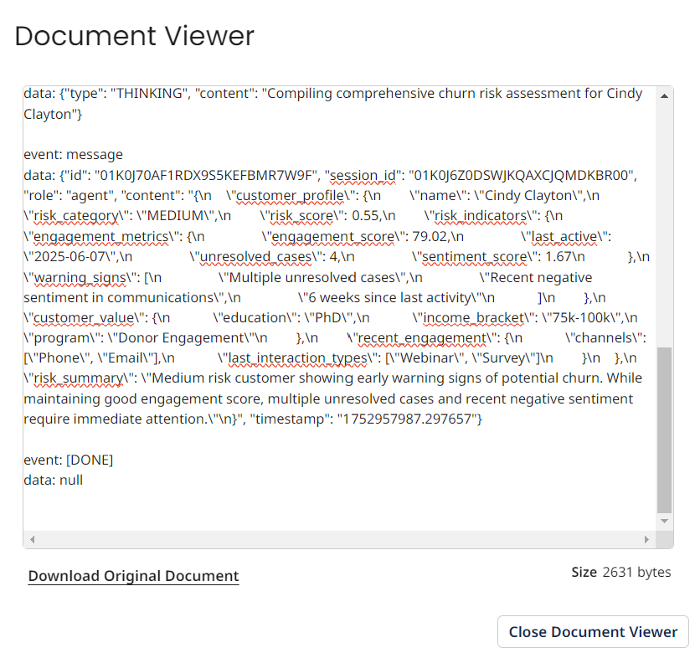Click the horizontal scrollbar track

coord(335,538)
